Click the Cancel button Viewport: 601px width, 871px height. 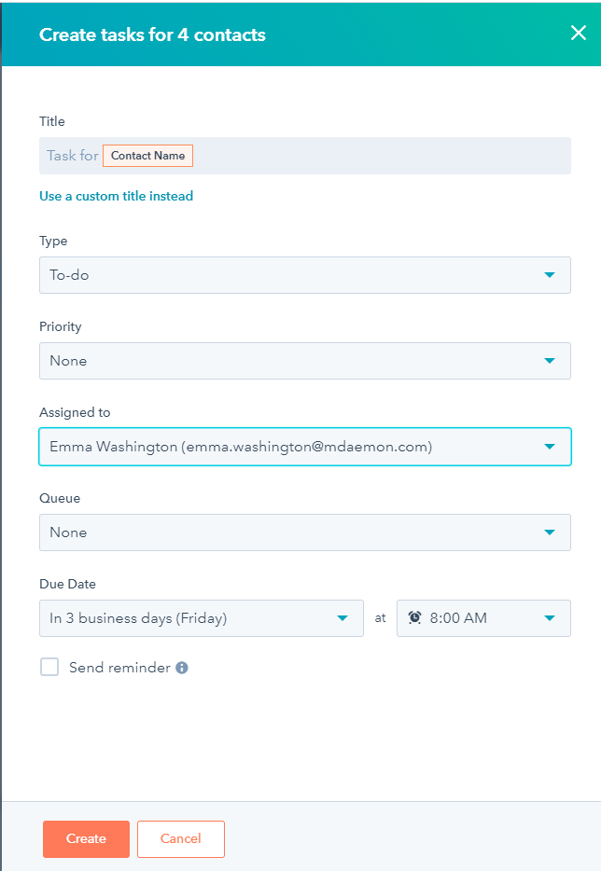[180, 838]
